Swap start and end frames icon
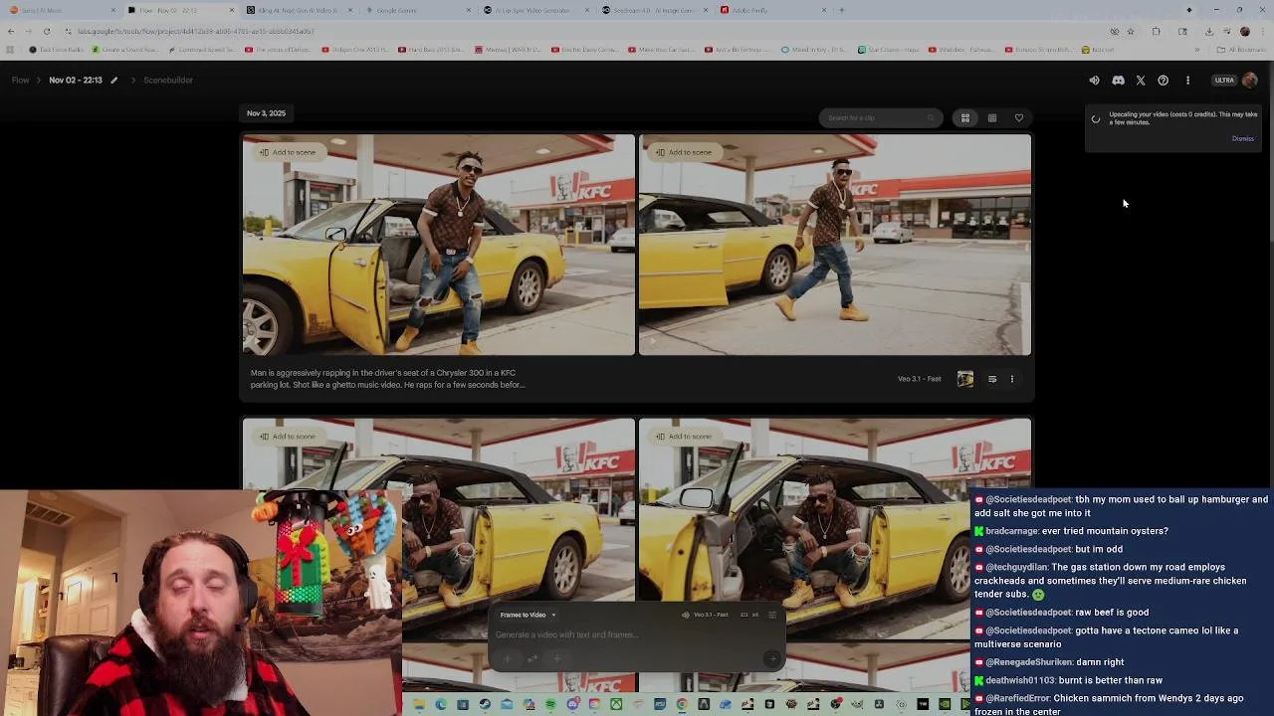The width and height of the screenshot is (1274, 716). point(532,658)
